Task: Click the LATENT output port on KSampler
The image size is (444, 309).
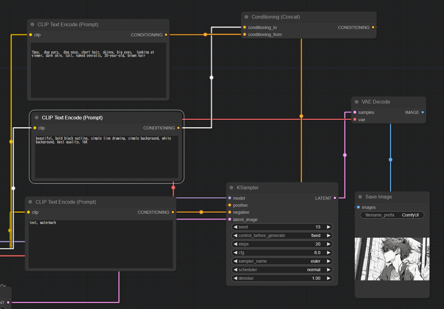Action: [335, 198]
